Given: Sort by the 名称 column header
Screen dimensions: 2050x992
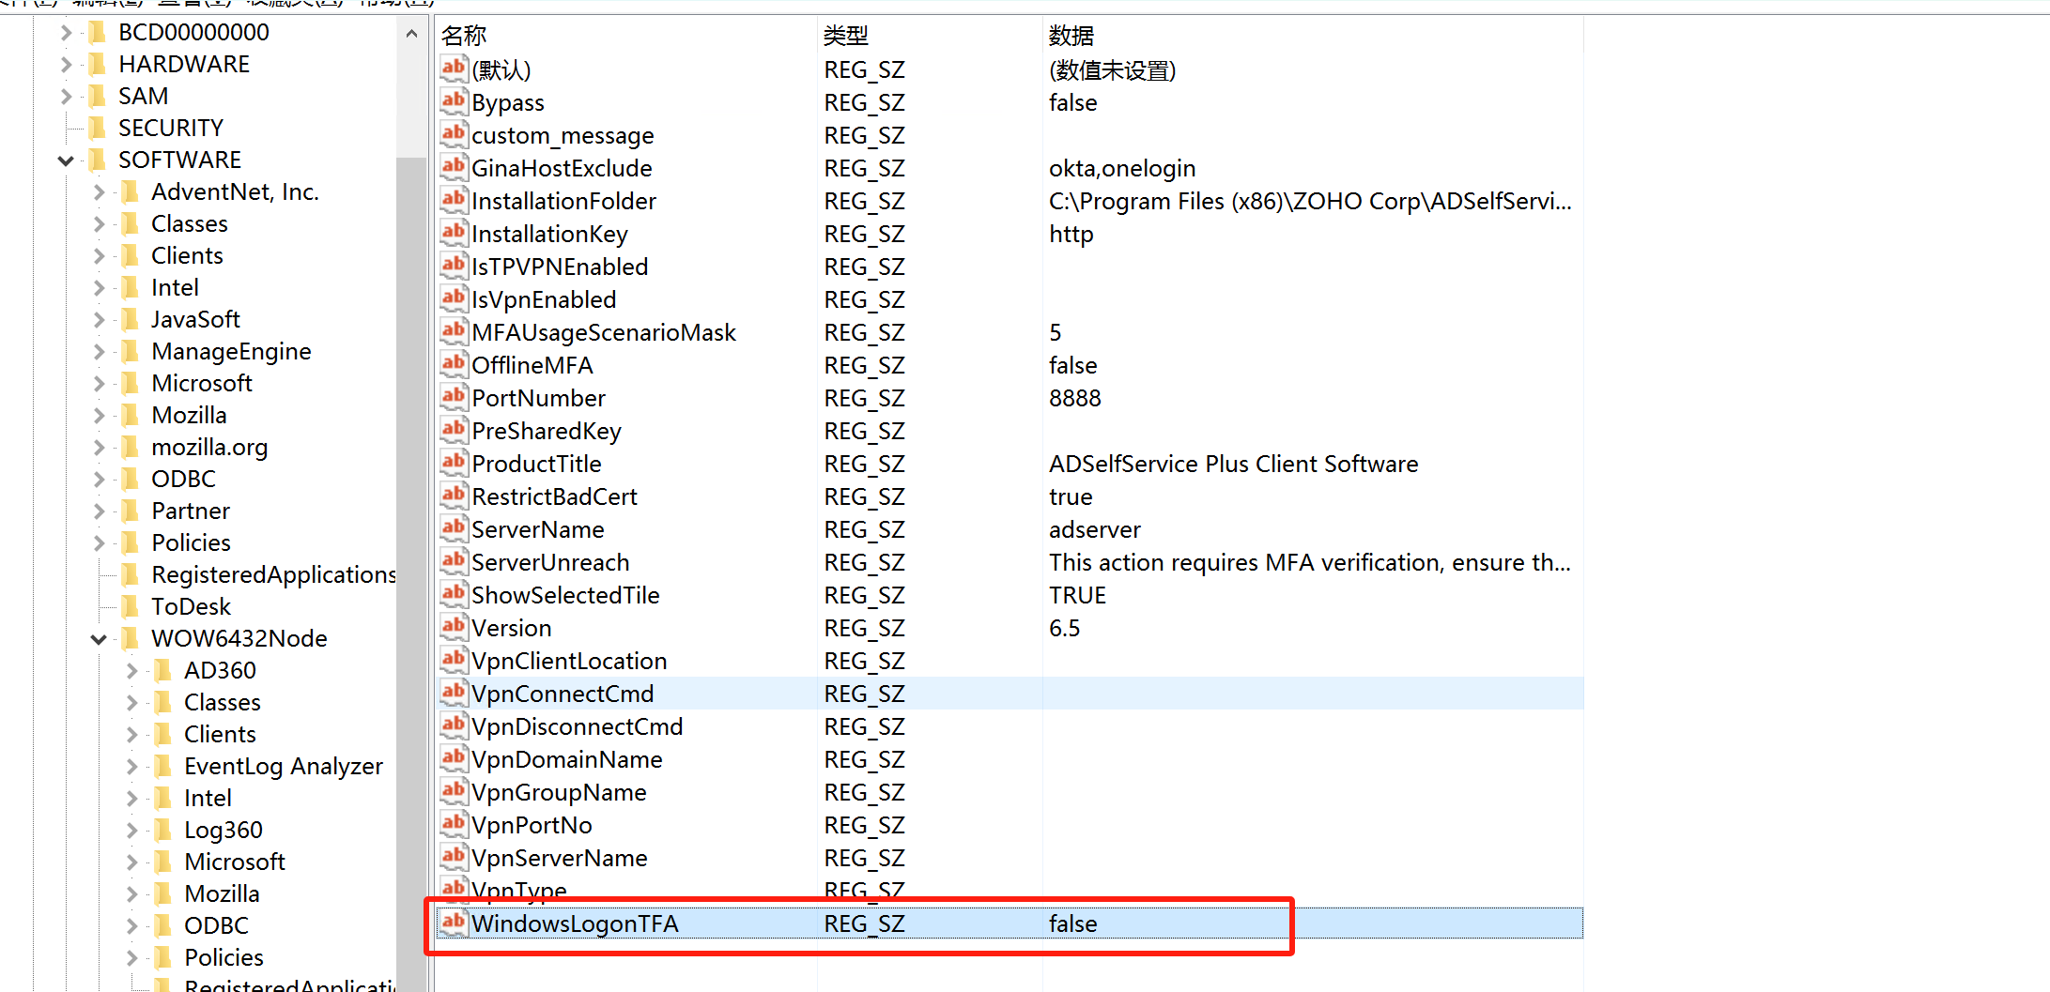Looking at the screenshot, I should tap(464, 36).
